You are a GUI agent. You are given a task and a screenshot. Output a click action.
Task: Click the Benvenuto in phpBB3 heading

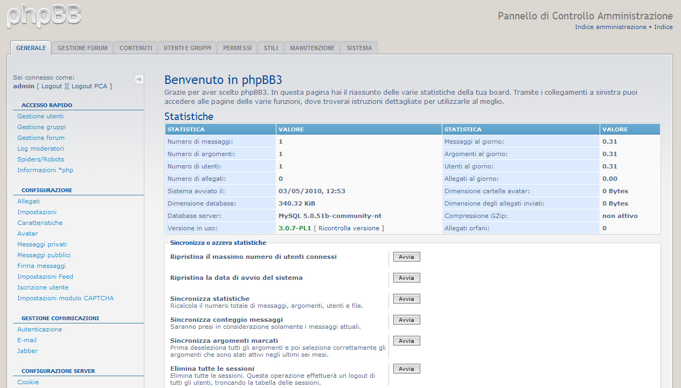pos(223,80)
